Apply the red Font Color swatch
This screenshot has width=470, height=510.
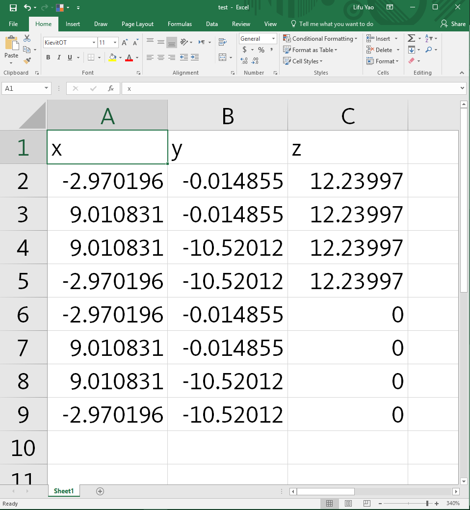click(x=129, y=57)
